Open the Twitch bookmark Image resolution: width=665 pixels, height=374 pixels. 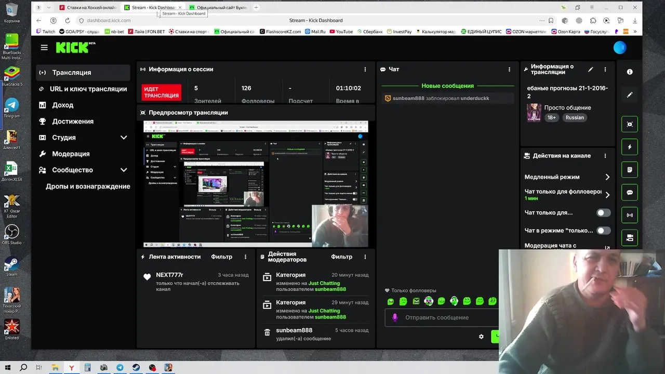click(46, 32)
